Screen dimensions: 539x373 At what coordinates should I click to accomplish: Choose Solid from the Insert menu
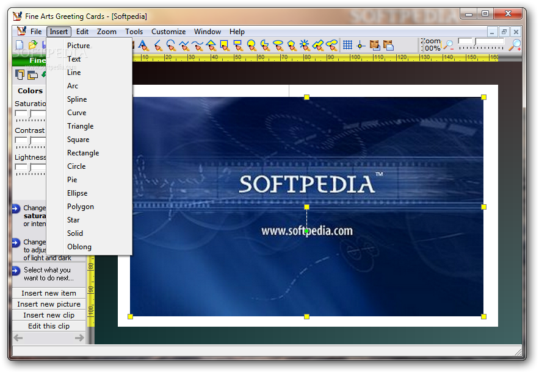(x=89, y=233)
